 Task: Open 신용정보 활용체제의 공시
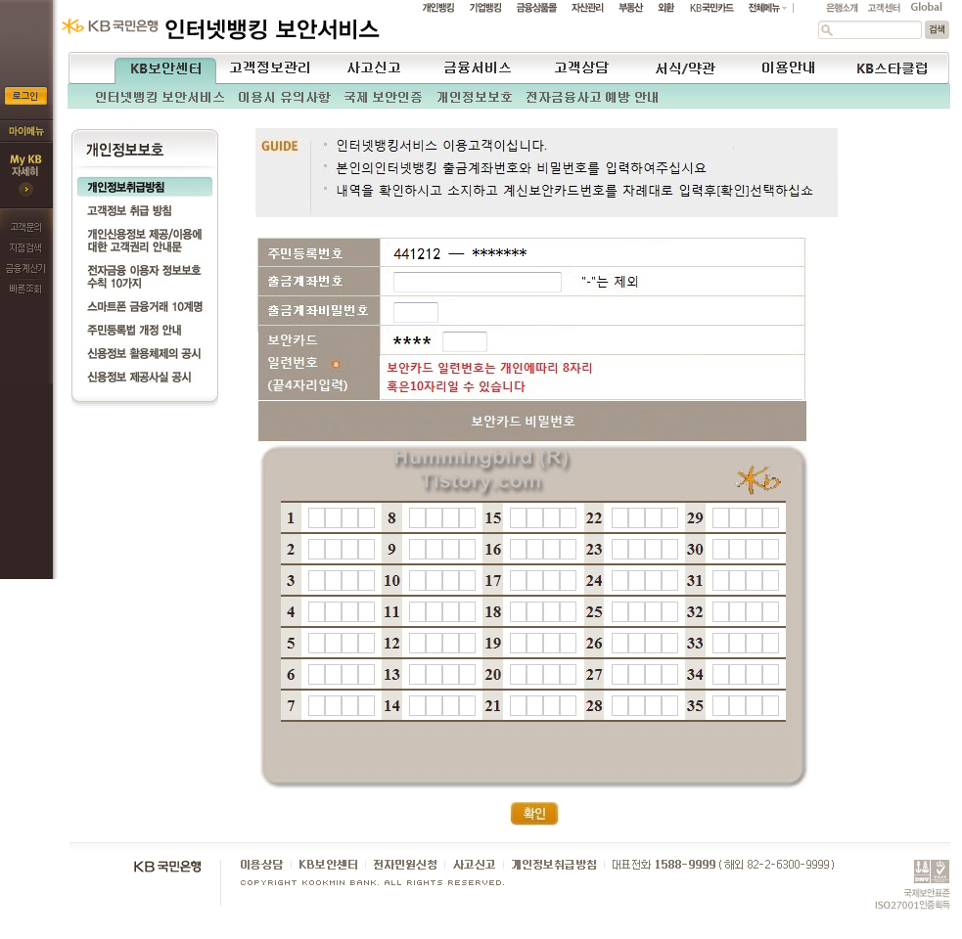[x=144, y=353]
